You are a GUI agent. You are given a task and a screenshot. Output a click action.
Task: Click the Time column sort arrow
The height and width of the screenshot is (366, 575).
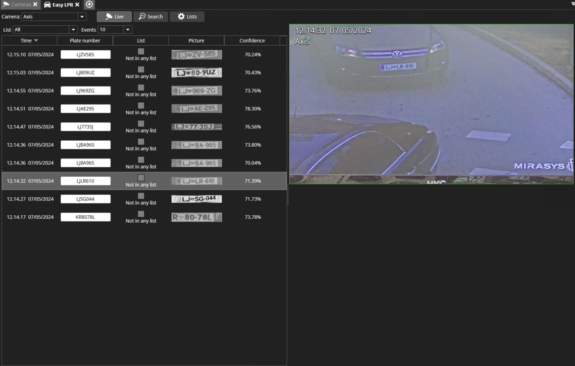tap(36, 40)
